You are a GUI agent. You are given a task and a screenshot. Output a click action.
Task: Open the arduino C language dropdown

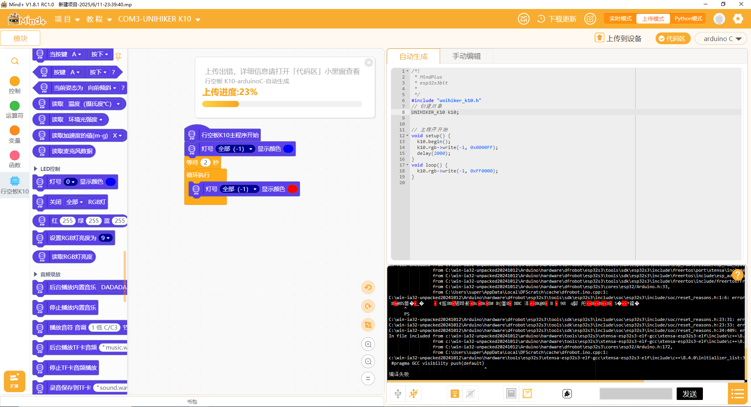tap(721, 38)
